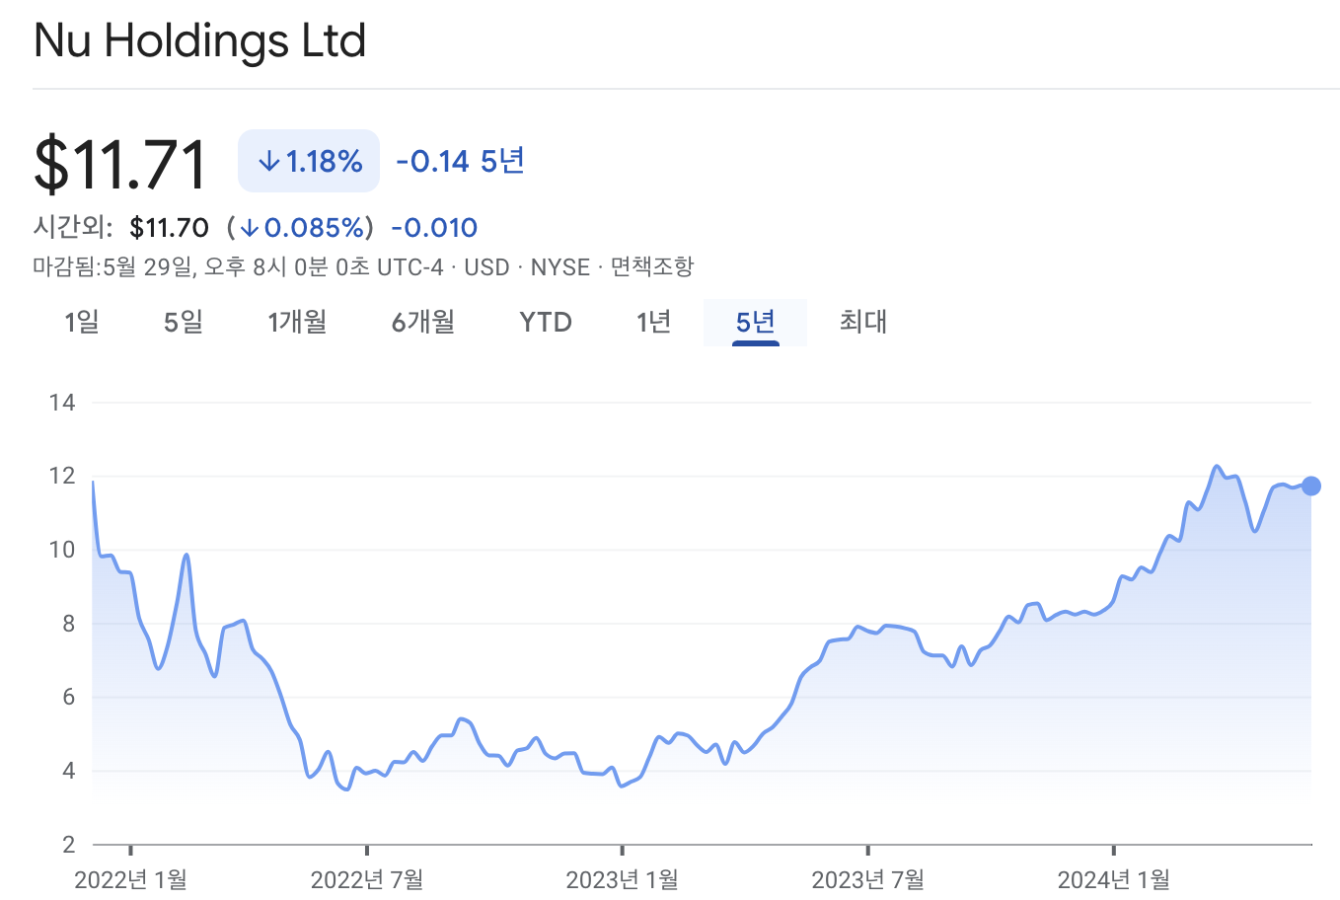1340x900 pixels.
Task: Switch chart to 1개월 range
Action: (297, 322)
